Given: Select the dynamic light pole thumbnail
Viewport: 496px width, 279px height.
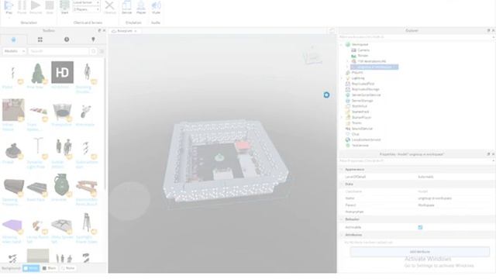Looking at the screenshot, I should click(x=38, y=148).
